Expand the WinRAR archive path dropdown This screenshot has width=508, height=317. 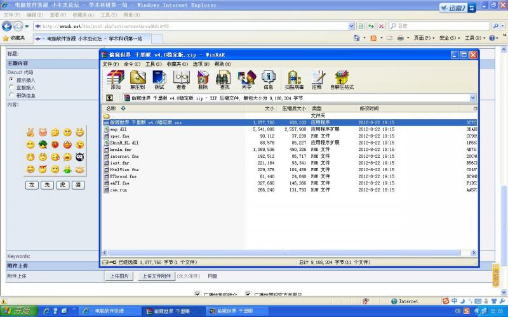click(x=472, y=98)
